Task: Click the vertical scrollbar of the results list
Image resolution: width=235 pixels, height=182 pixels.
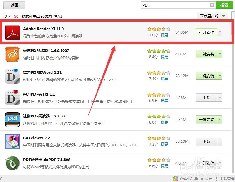Action: click(x=233, y=105)
